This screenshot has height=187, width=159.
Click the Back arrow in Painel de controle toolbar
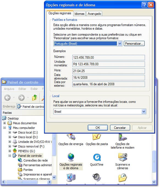7,98
